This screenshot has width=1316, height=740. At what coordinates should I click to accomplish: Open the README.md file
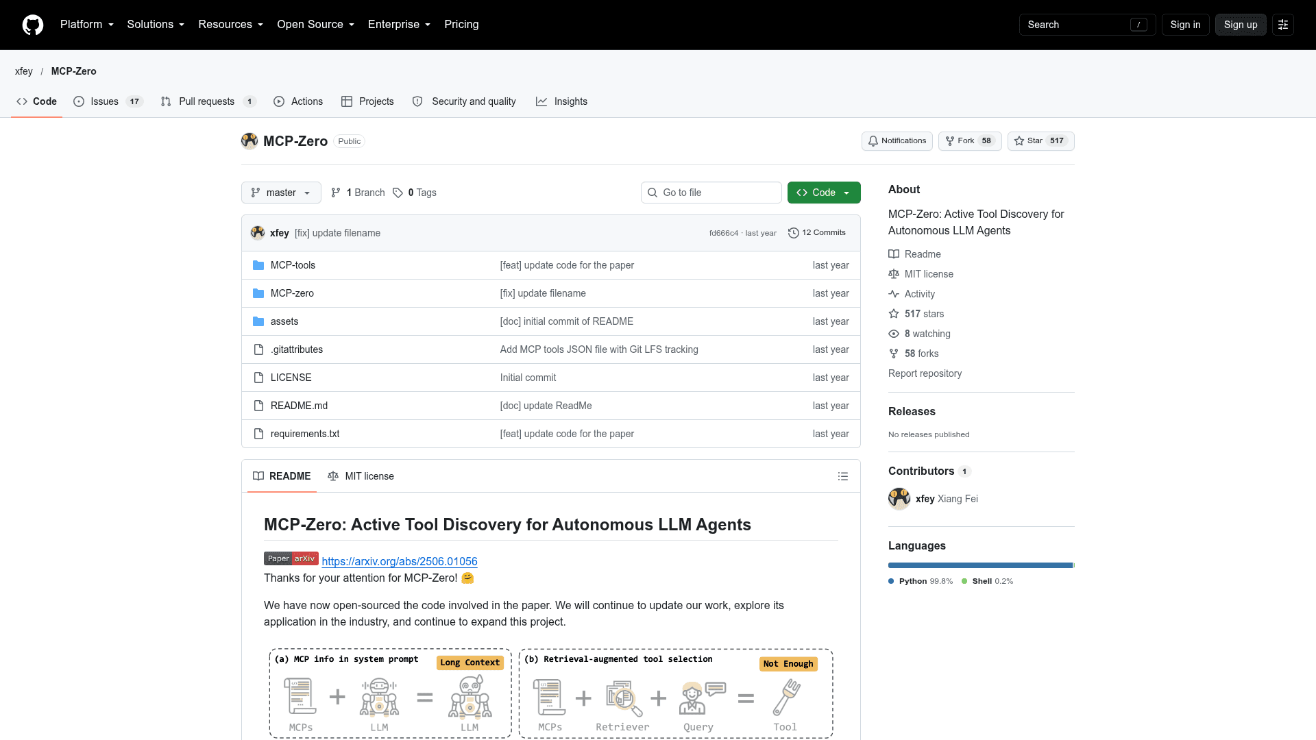pyautogui.click(x=299, y=406)
